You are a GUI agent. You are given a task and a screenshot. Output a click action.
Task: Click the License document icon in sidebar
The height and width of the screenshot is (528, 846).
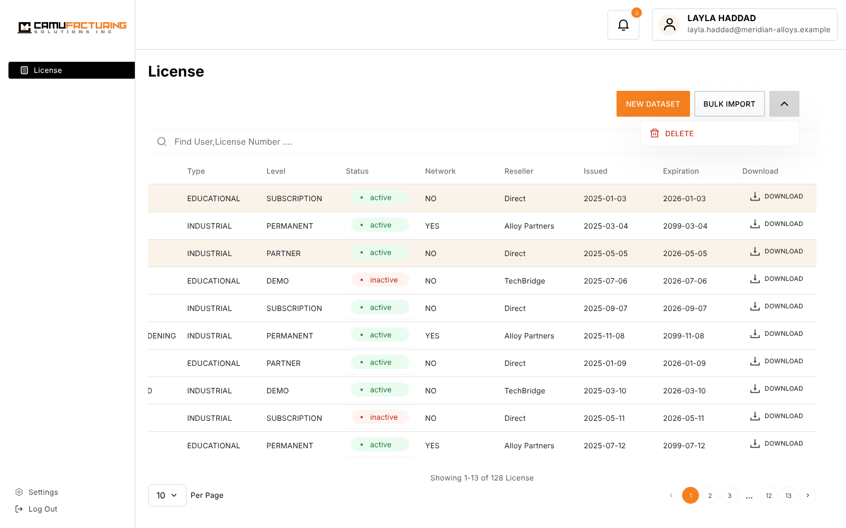tap(24, 70)
